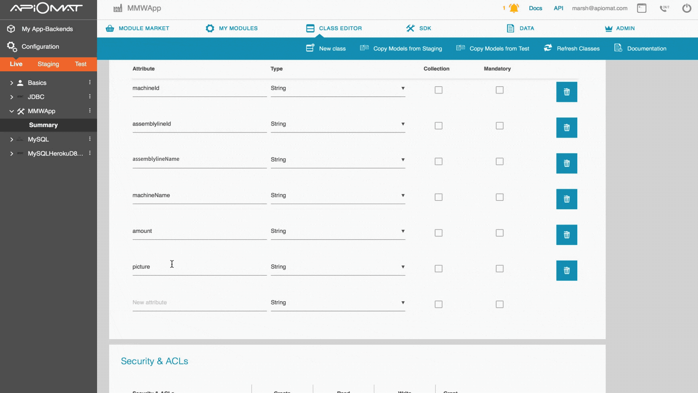Image resolution: width=698 pixels, height=393 pixels.
Task: Click the delete icon for picture attribute
Action: pos(566,270)
